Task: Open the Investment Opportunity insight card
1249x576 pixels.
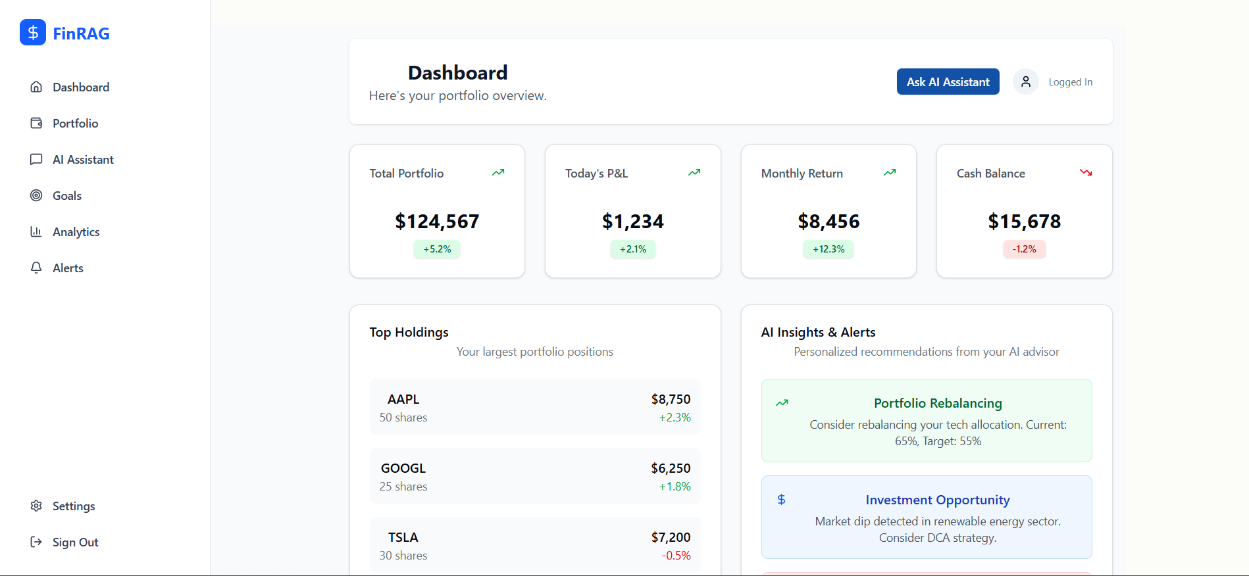Action: point(926,517)
